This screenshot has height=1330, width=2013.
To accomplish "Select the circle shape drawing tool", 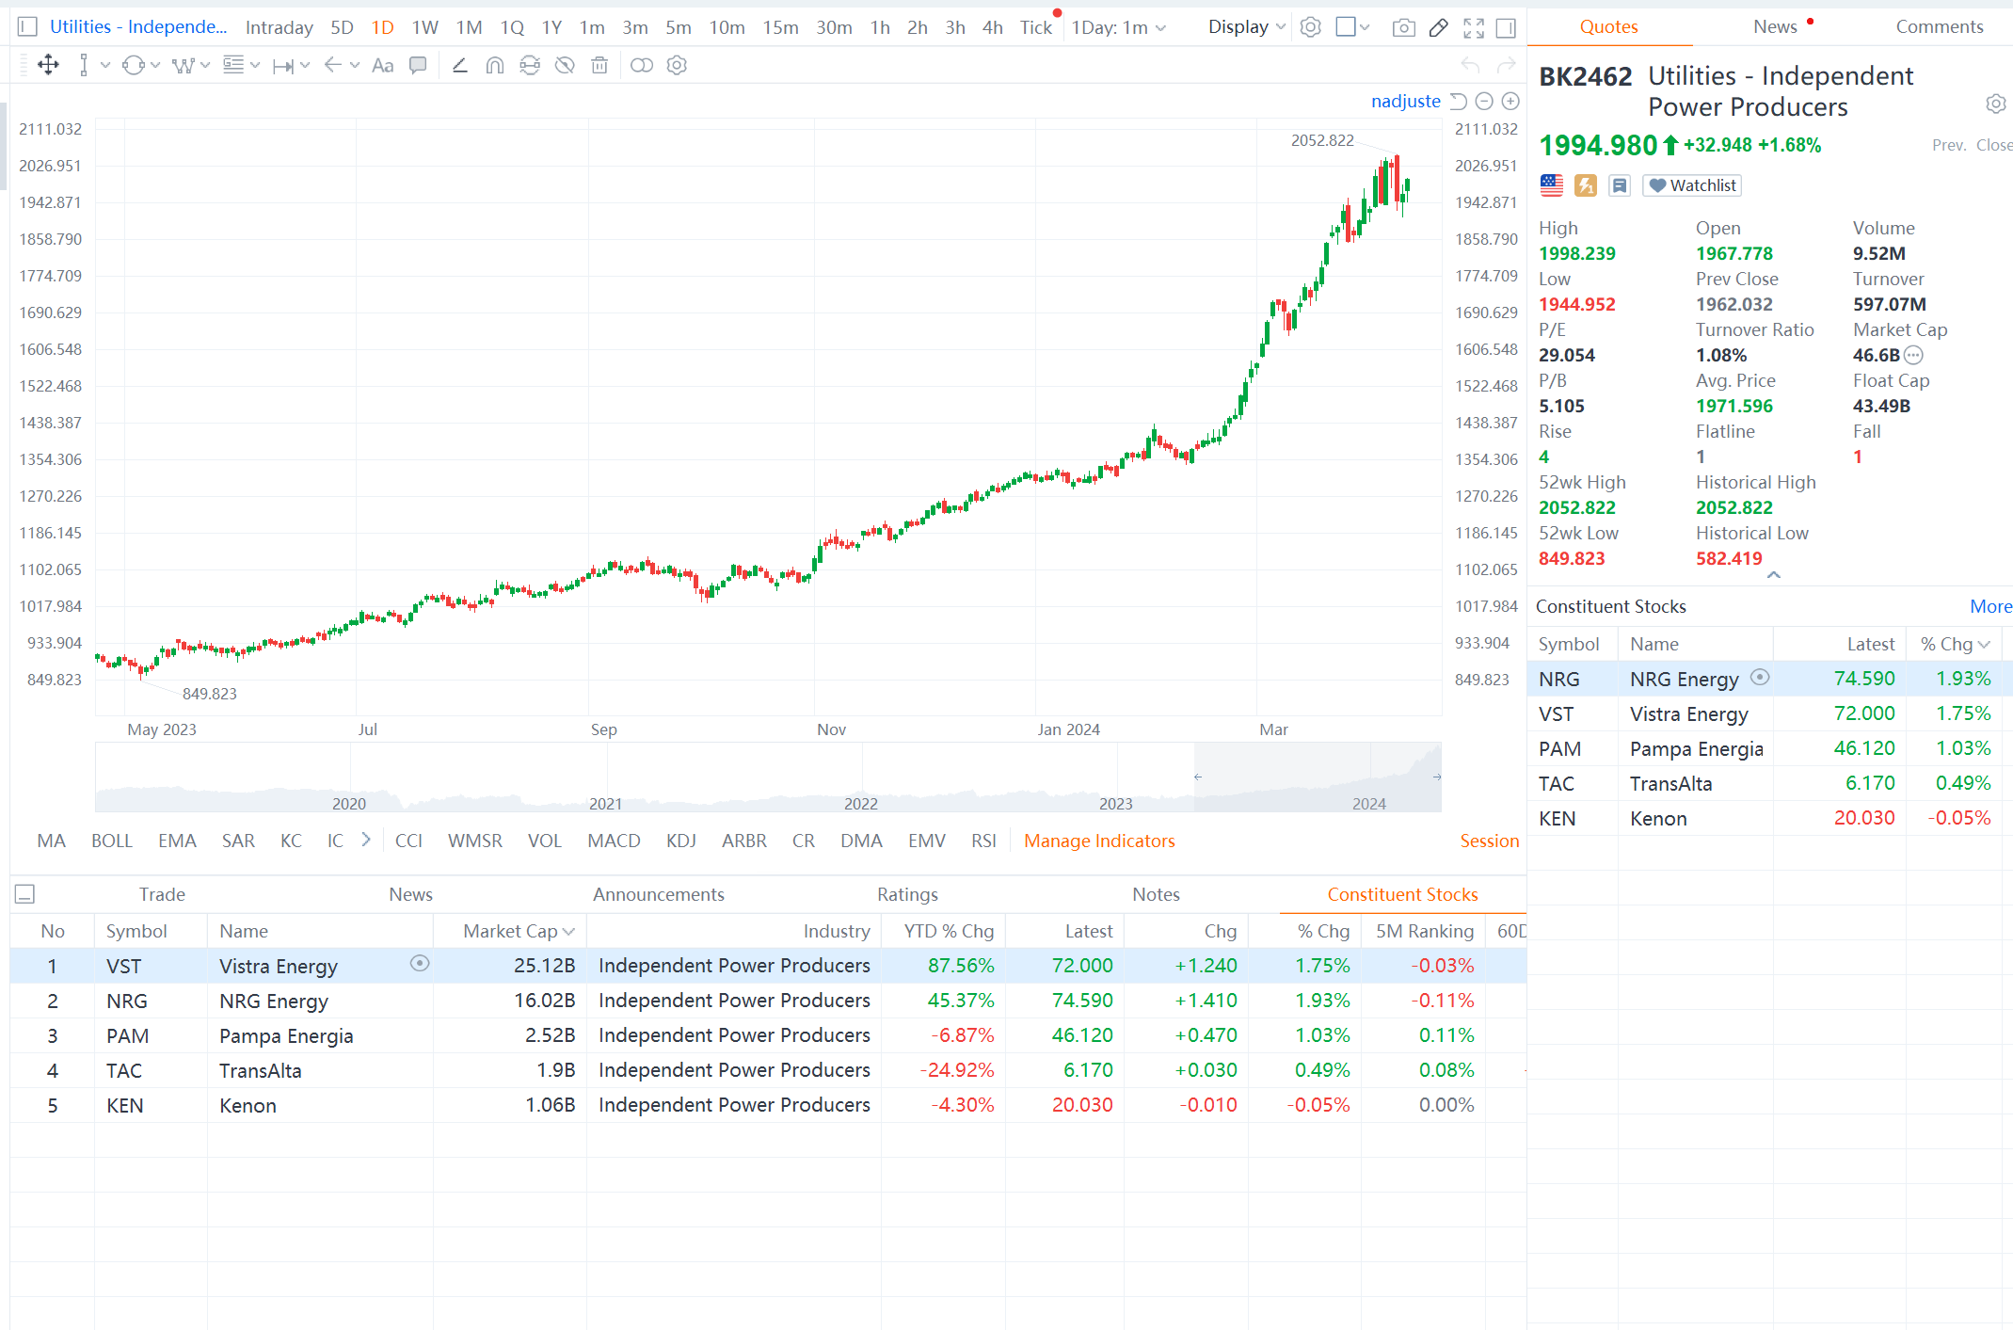I will click(x=134, y=65).
